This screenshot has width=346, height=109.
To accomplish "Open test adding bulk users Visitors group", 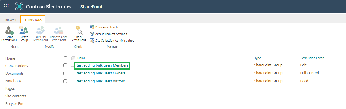I will point(101,81).
